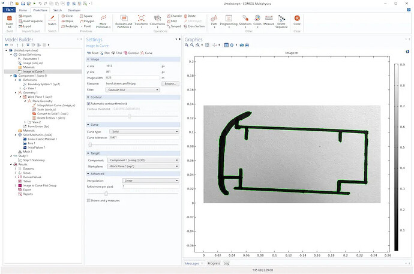Toggle Automatic contour threshold checkbox

(x=89, y=104)
